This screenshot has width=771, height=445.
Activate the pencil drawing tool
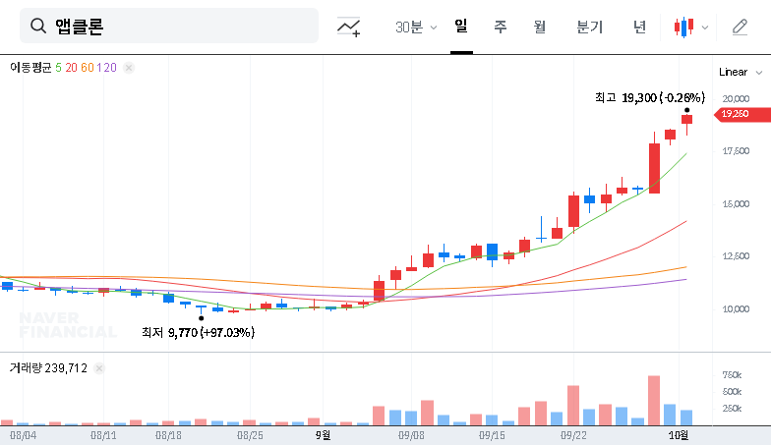(x=741, y=28)
